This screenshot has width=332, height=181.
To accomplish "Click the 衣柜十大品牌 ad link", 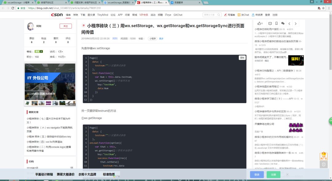I will tap(87, 174).
